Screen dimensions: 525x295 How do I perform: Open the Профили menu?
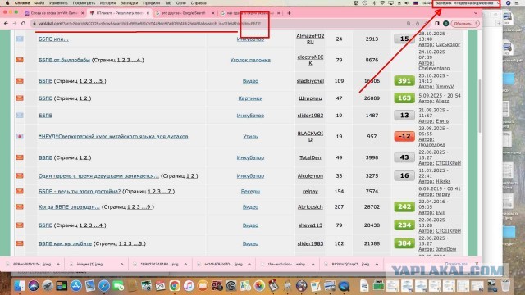[151, 2]
